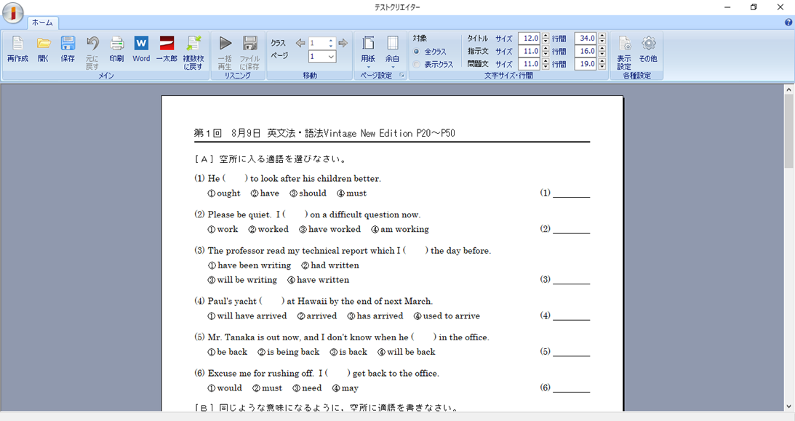
Task: Click the 再作成 (recreate) icon
Action: (x=17, y=48)
